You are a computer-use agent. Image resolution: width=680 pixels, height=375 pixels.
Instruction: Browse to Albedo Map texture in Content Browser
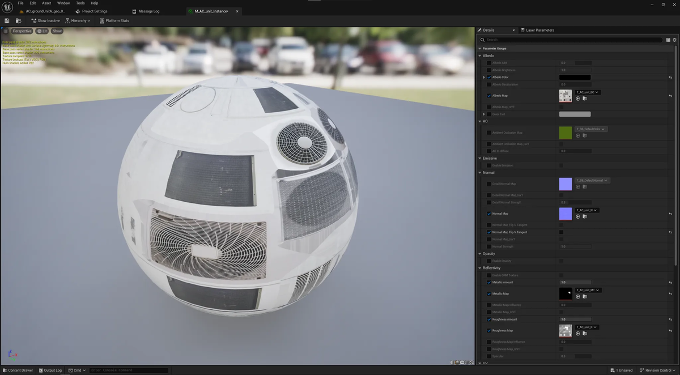tap(584, 99)
